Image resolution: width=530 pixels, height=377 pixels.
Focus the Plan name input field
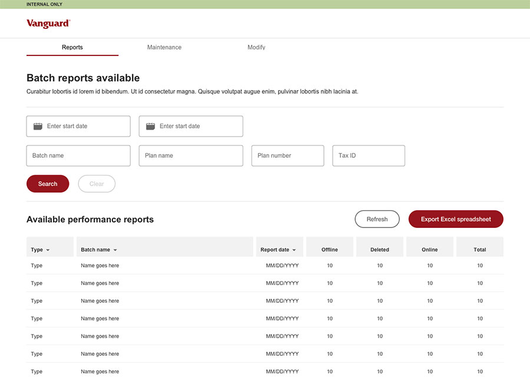[x=191, y=156]
